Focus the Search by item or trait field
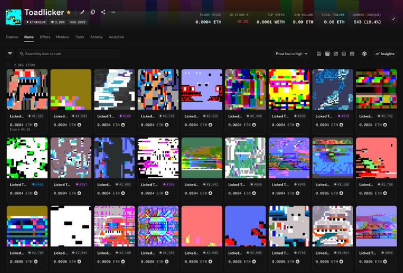 pos(69,54)
